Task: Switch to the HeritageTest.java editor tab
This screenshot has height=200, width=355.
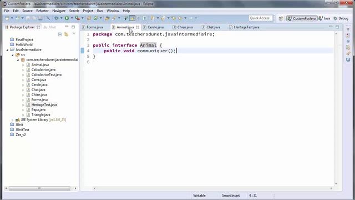Action: pyautogui.click(x=246, y=27)
